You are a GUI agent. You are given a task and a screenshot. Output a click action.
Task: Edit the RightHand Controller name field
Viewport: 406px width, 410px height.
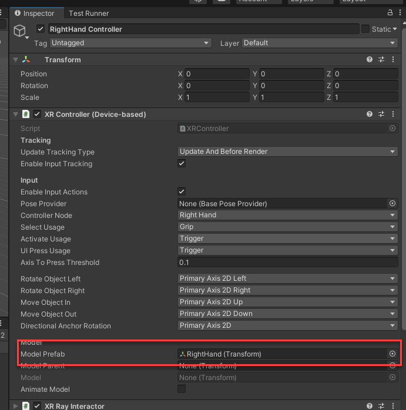203,29
